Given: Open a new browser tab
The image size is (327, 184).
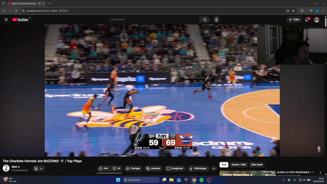Looking at the screenshot, I should (50, 4).
